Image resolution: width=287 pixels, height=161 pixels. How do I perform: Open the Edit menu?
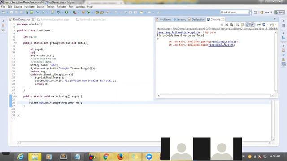(9, 7)
